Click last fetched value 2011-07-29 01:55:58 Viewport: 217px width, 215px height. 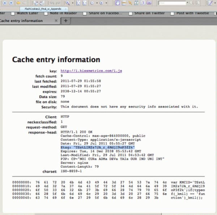pyautogui.click(x=81, y=81)
